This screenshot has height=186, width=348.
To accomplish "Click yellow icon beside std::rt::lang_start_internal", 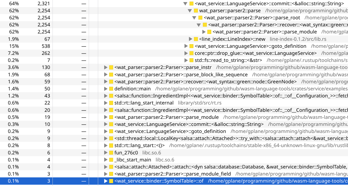I will pyautogui.click(x=111, y=103).
